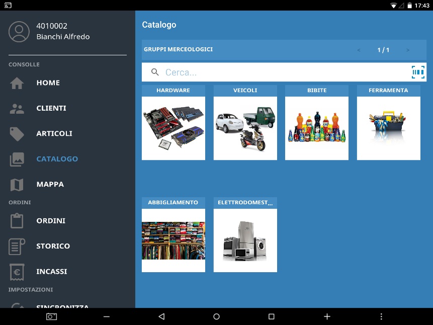This screenshot has width=433, height=325.
Task: Click the Catalogo page title
Action: point(159,25)
